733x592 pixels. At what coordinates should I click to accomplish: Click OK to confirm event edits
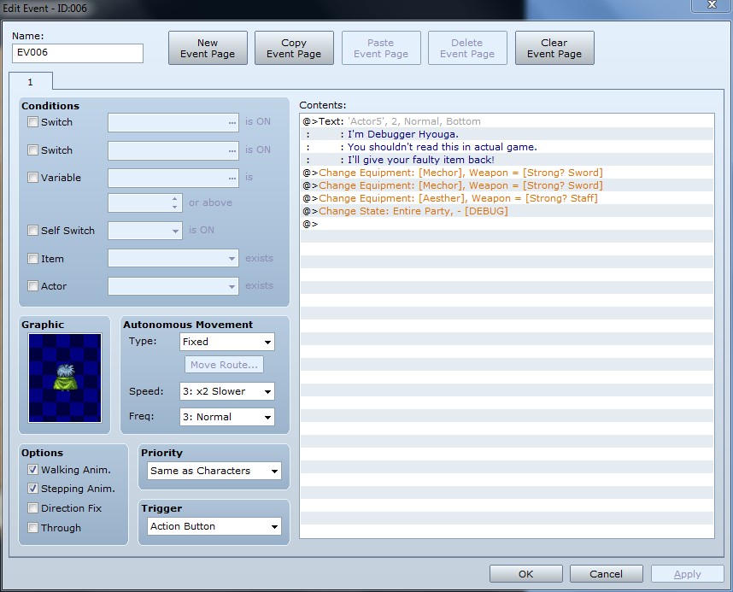coord(526,574)
